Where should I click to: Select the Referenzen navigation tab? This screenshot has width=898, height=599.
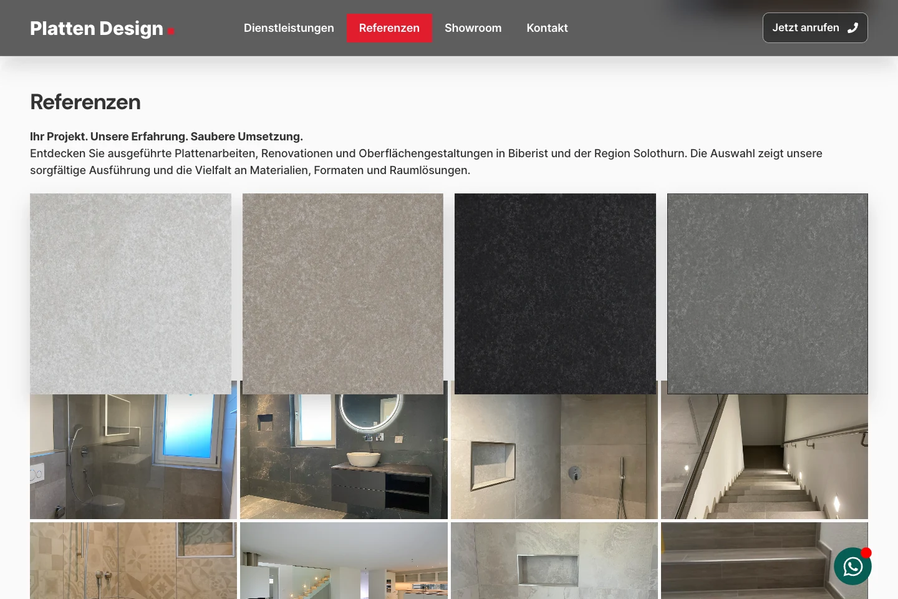coord(389,28)
